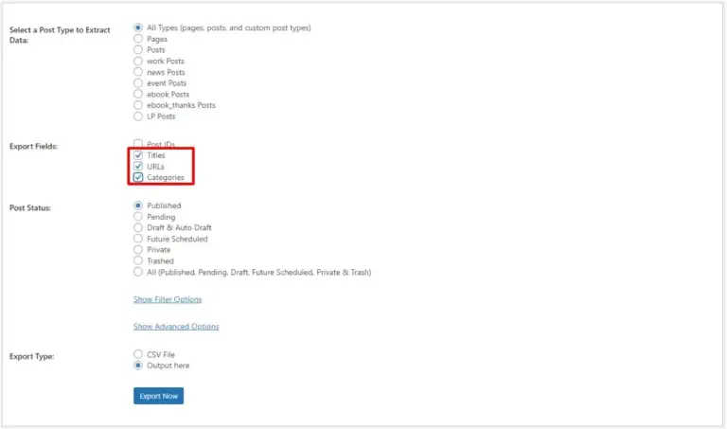Choose the LP Posts option
The image size is (727, 429).
pos(138,116)
